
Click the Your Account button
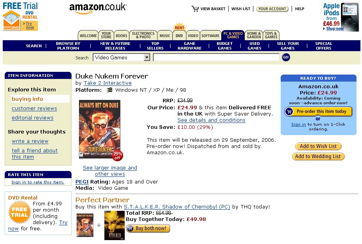click(x=272, y=9)
